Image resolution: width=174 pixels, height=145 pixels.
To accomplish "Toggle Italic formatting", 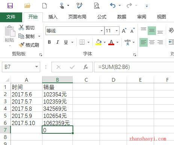I will 57,42.
